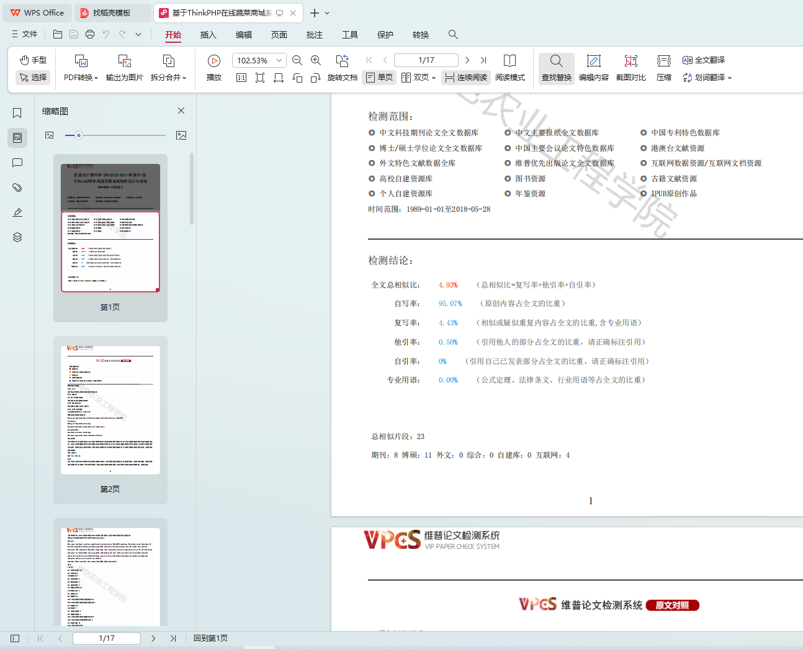The height and width of the screenshot is (649, 803).
Task: Switch to the 选择 selection tool
Action: pyautogui.click(x=33, y=78)
